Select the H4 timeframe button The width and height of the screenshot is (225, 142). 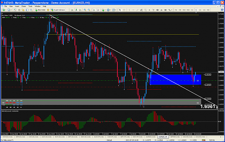196,10
